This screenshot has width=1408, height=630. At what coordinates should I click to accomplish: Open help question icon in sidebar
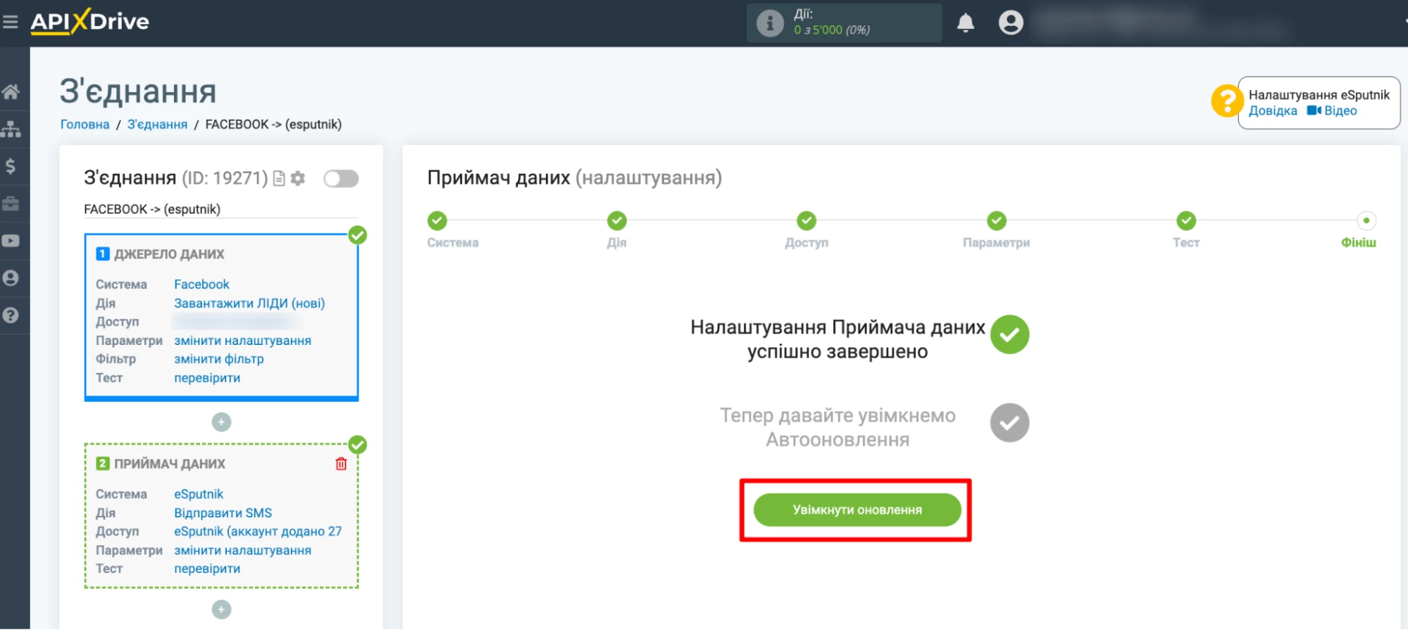tap(11, 315)
